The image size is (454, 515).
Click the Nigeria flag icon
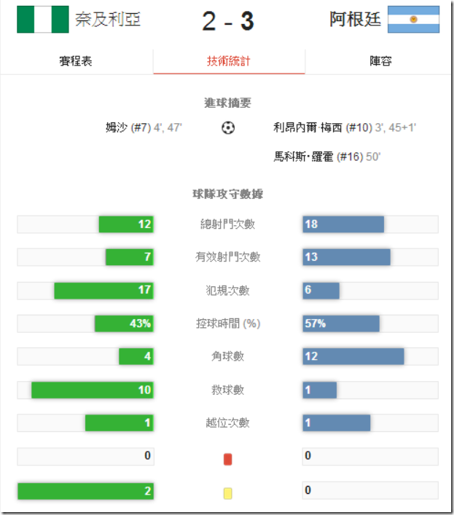pyautogui.click(x=43, y=20)
